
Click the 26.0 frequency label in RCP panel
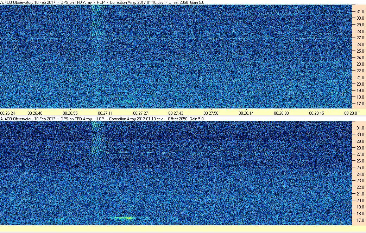[360, 45]
